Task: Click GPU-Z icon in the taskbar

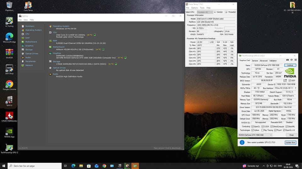Action: click(135, 166)
